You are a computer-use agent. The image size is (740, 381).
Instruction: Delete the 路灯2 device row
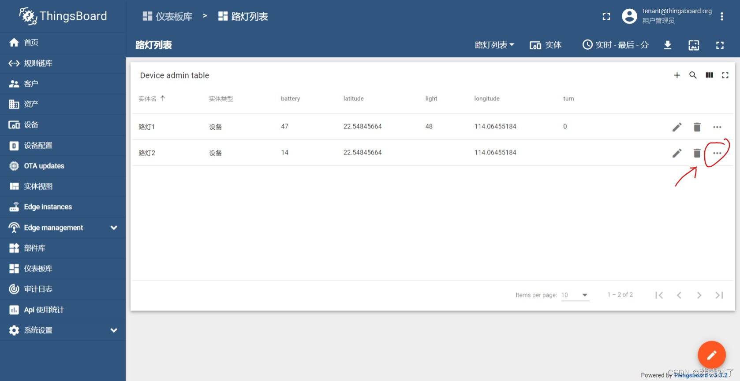click(x=697, y=153)
